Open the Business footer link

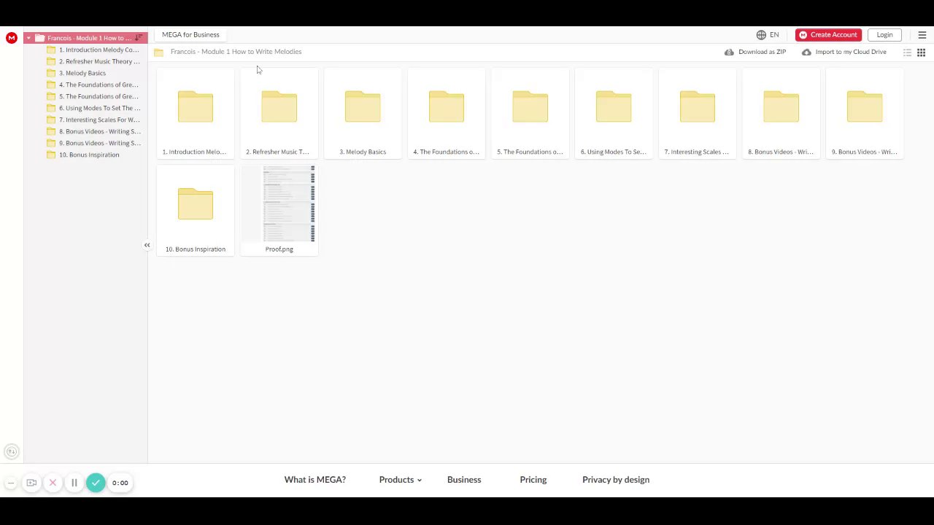[464, 480]
